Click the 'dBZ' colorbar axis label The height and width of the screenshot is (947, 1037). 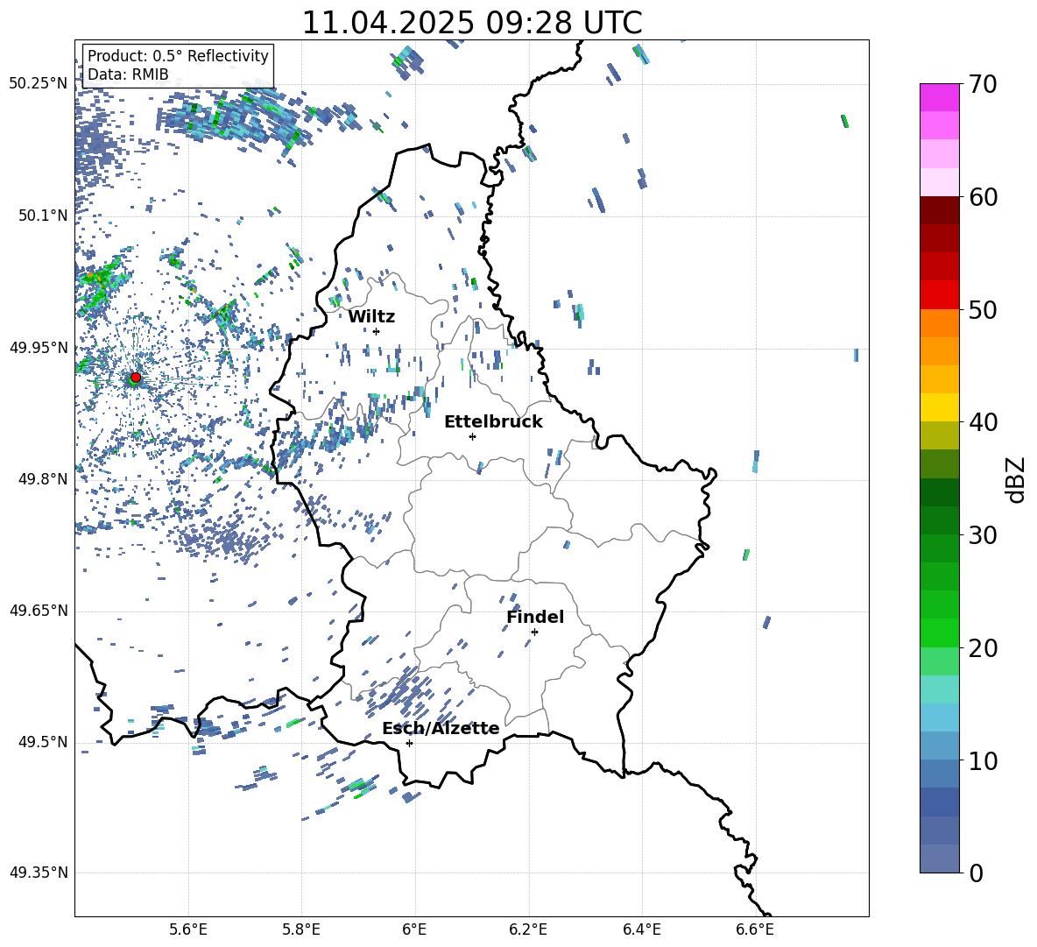[1016, 479]
